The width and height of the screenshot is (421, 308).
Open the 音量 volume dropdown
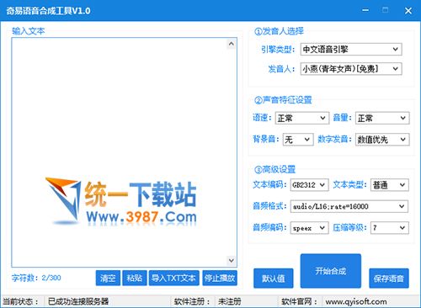382,118
